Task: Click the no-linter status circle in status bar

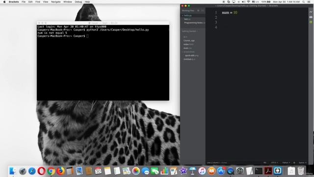Action: [294, 163]
